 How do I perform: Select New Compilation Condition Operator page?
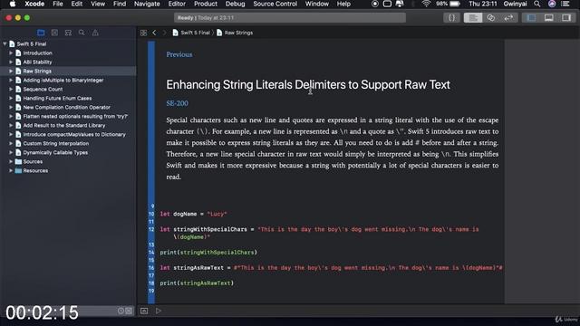click(66, 107)
